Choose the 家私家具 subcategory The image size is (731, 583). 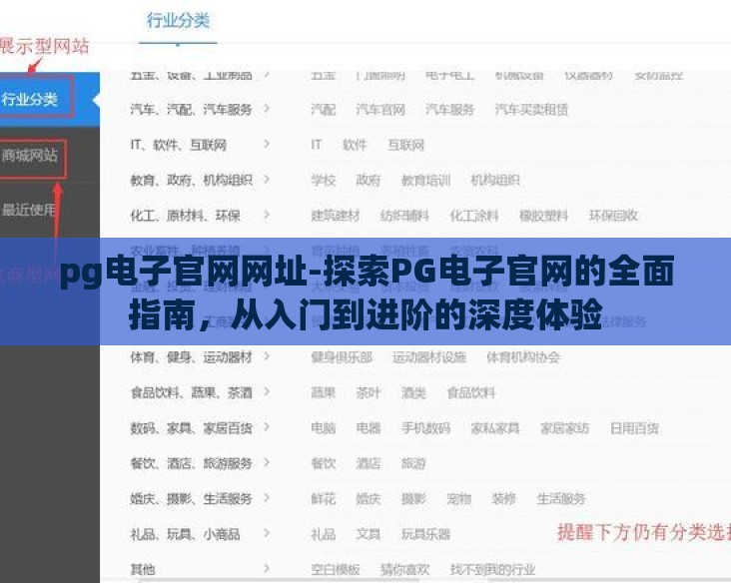coord(495,428)
